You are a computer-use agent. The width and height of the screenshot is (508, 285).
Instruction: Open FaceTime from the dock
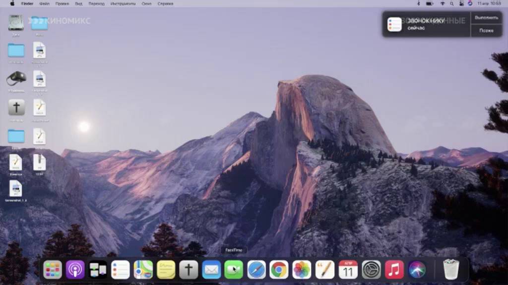234,270
